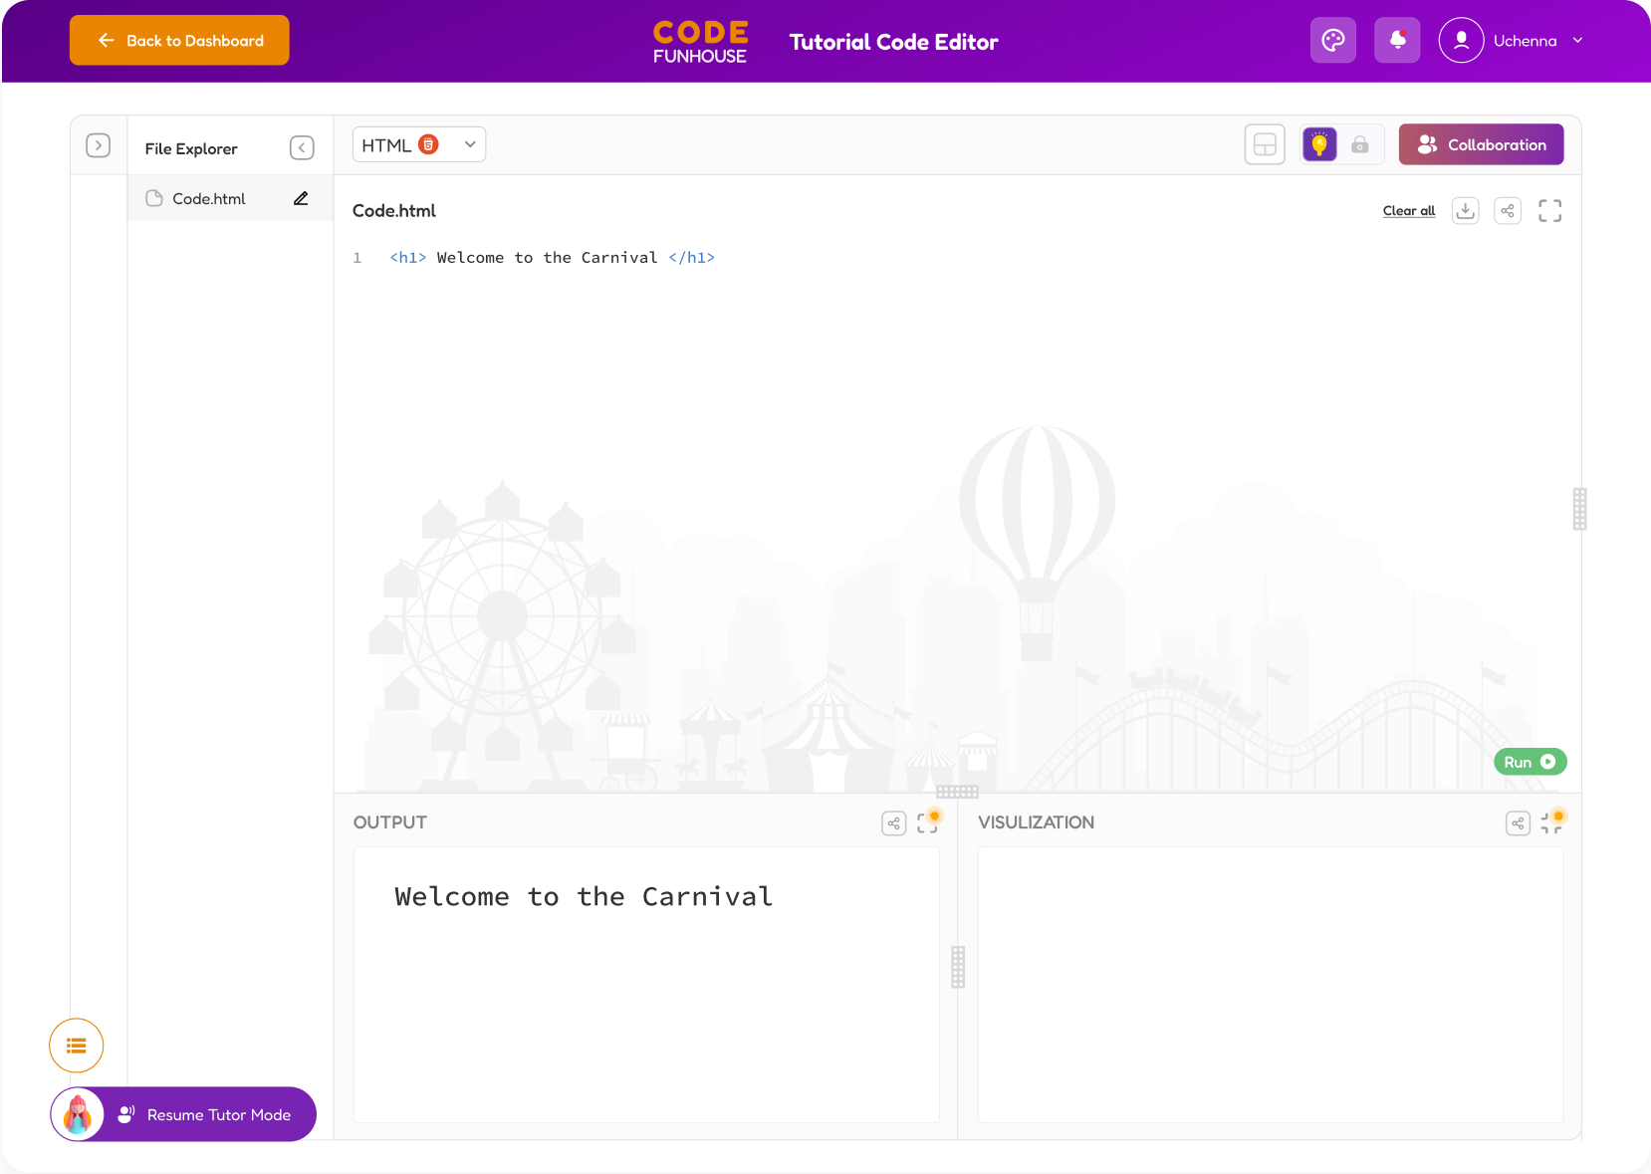
Task: Click the Welcome to the Carnival output text
Action: tap(584, 896)
